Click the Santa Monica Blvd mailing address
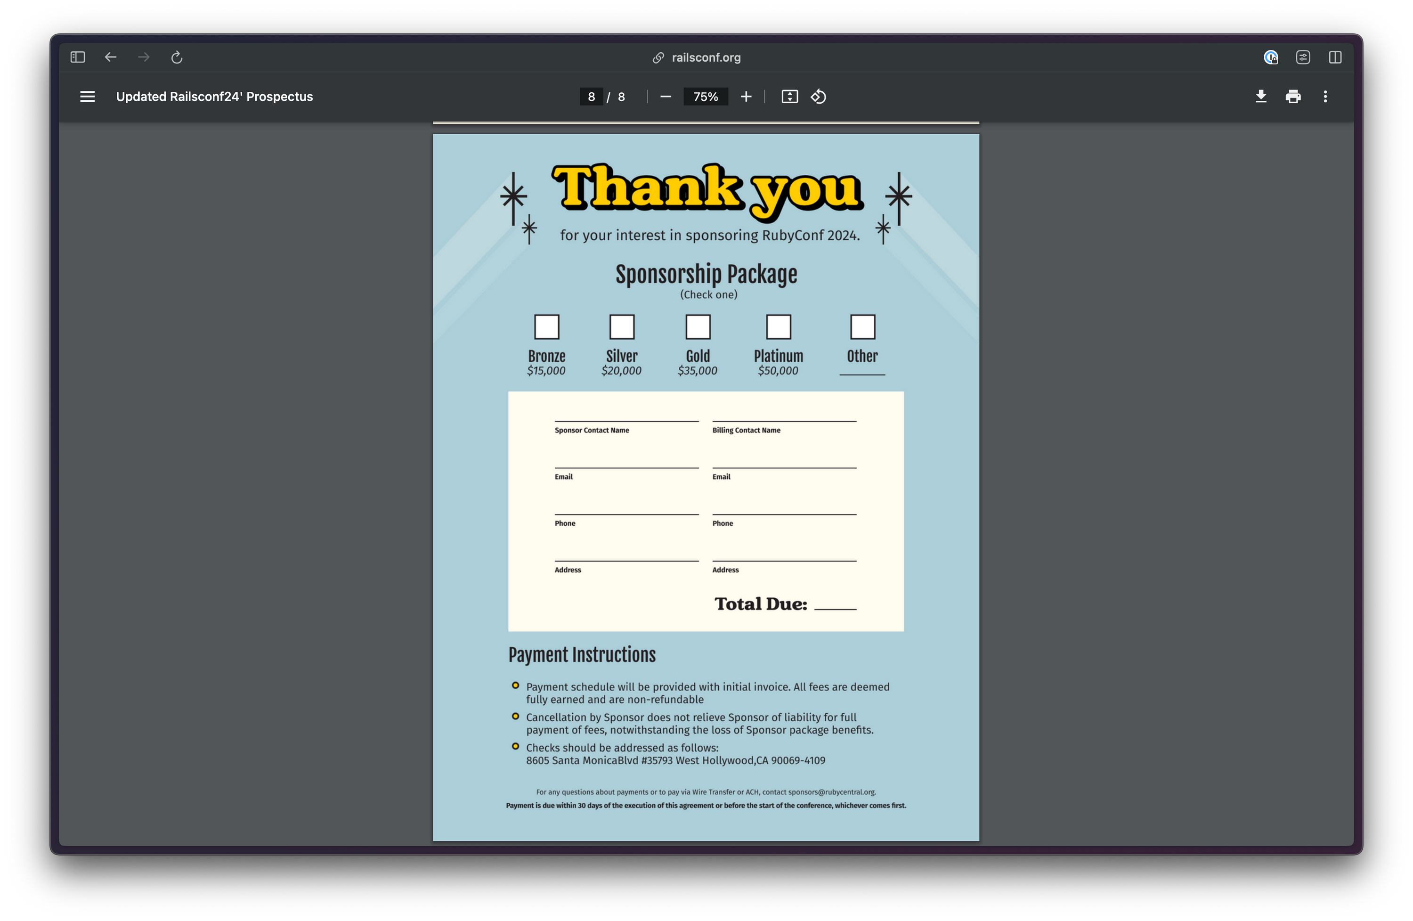The image size is (1413, 921). click(x=675, y=760)
